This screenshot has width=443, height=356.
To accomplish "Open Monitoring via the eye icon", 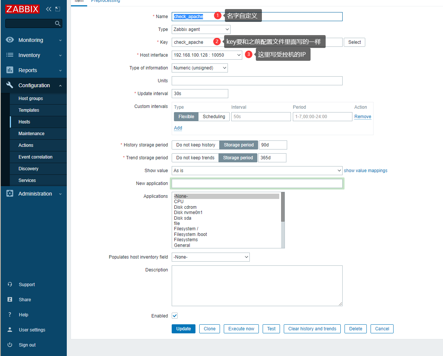I will pyautogui.click(x=10, y=40).
